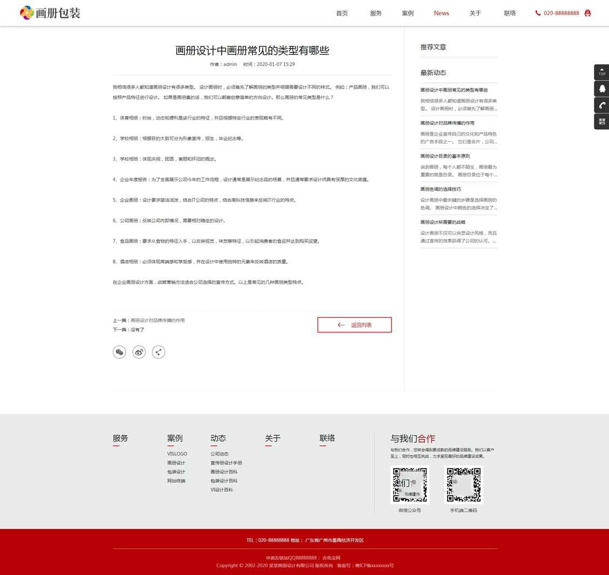Open footer link 宣传册设计手册
The height and width of the screenshot is (575, 609).
pyautogui.click(x=226, y=463)
